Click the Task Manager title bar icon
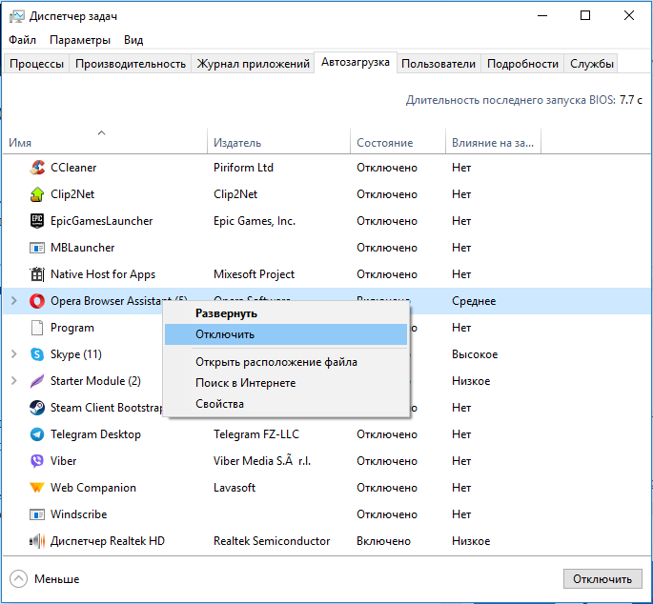This screenshot has width=653, height=604. click(17, 16)
